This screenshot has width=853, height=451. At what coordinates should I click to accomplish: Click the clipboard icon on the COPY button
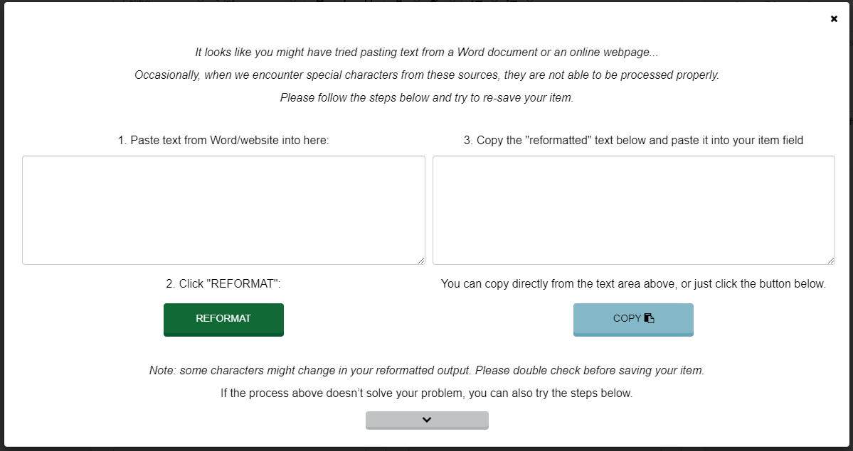click(650, 318)
